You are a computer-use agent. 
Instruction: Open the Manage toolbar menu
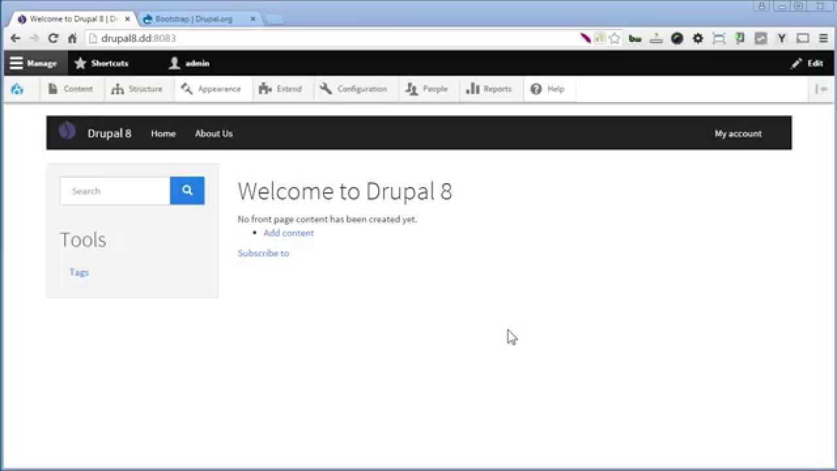click(x=34, y=63)
